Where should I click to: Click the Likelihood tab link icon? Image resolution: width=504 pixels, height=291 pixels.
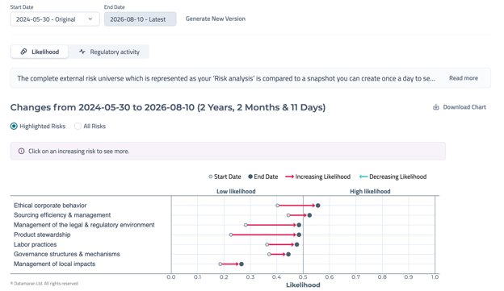click(x=23, y=52)
